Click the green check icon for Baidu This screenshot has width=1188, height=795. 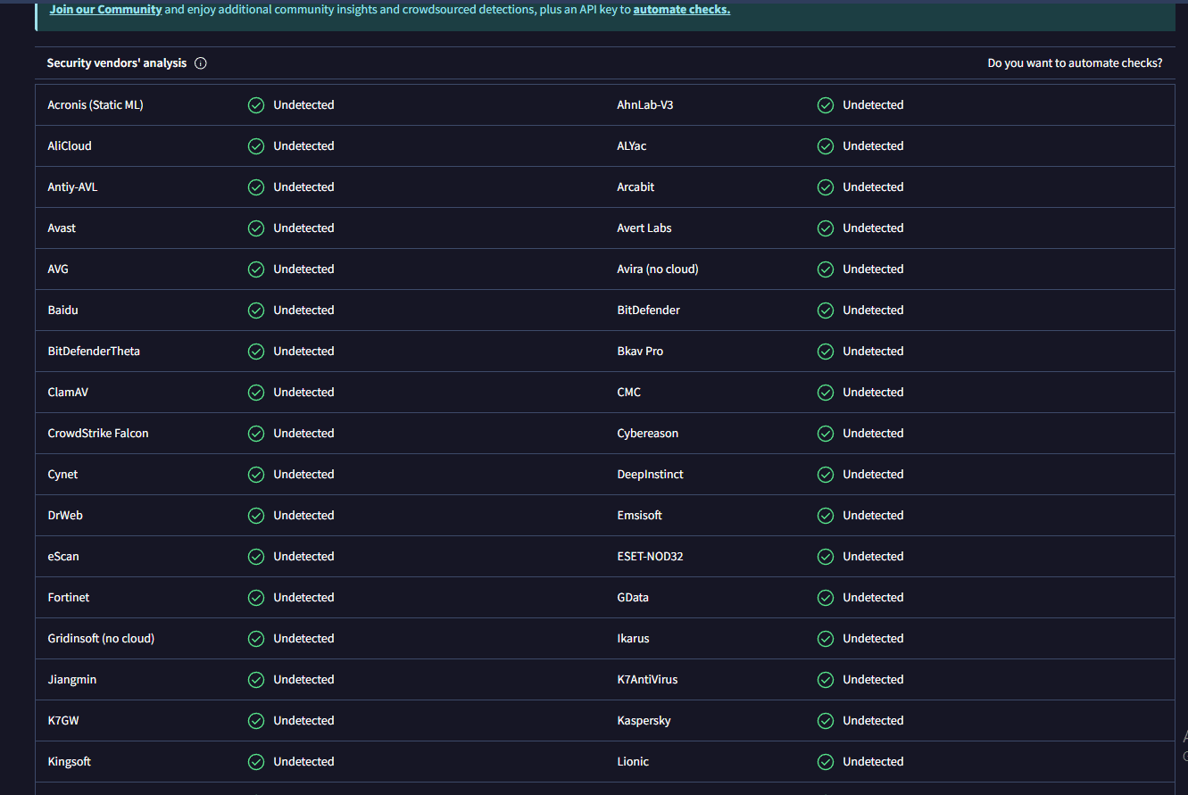point(256,311)
